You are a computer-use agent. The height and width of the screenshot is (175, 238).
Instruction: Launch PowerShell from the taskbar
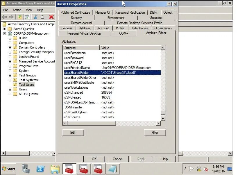[40, 169]
